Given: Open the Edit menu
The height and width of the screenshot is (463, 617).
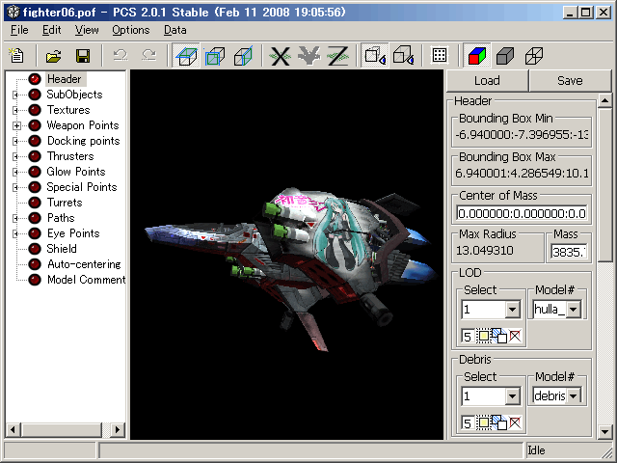Looking at the screenshot, I should [x=51, y=30].
